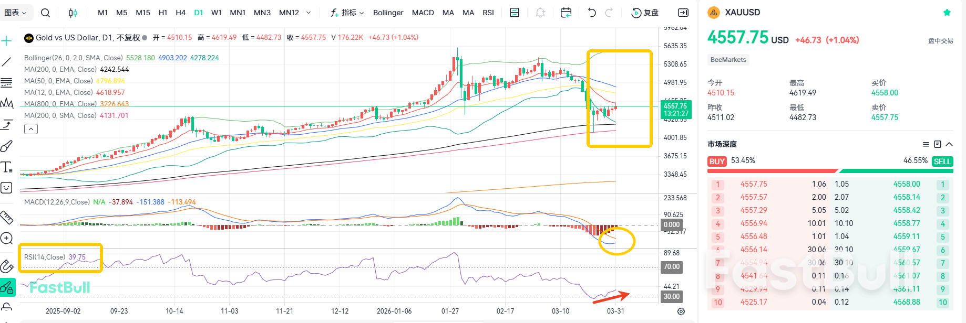966x323 pixels.
Task: Select the W1 timeframe
Action: point(216,13)
